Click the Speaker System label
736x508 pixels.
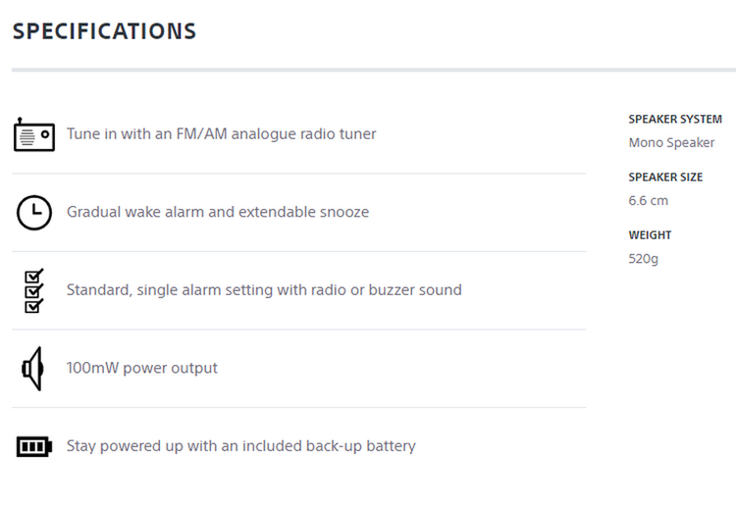pos(675,120)
